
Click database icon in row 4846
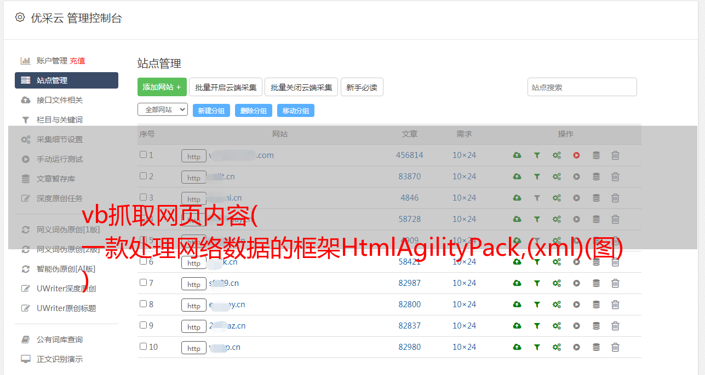596,198
